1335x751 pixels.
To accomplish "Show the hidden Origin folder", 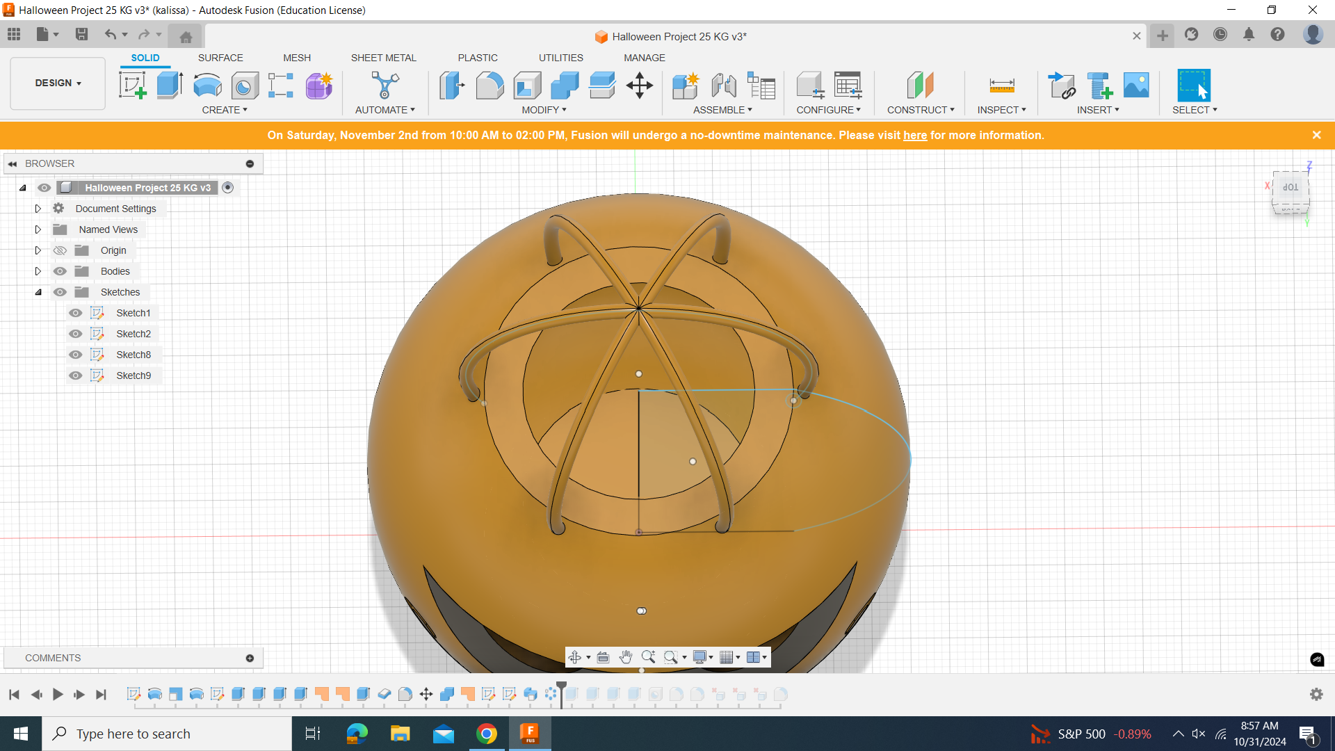I will pos(60,250).
